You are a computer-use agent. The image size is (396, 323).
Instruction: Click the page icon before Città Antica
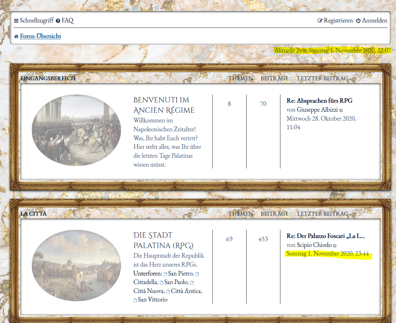(168, 292)
